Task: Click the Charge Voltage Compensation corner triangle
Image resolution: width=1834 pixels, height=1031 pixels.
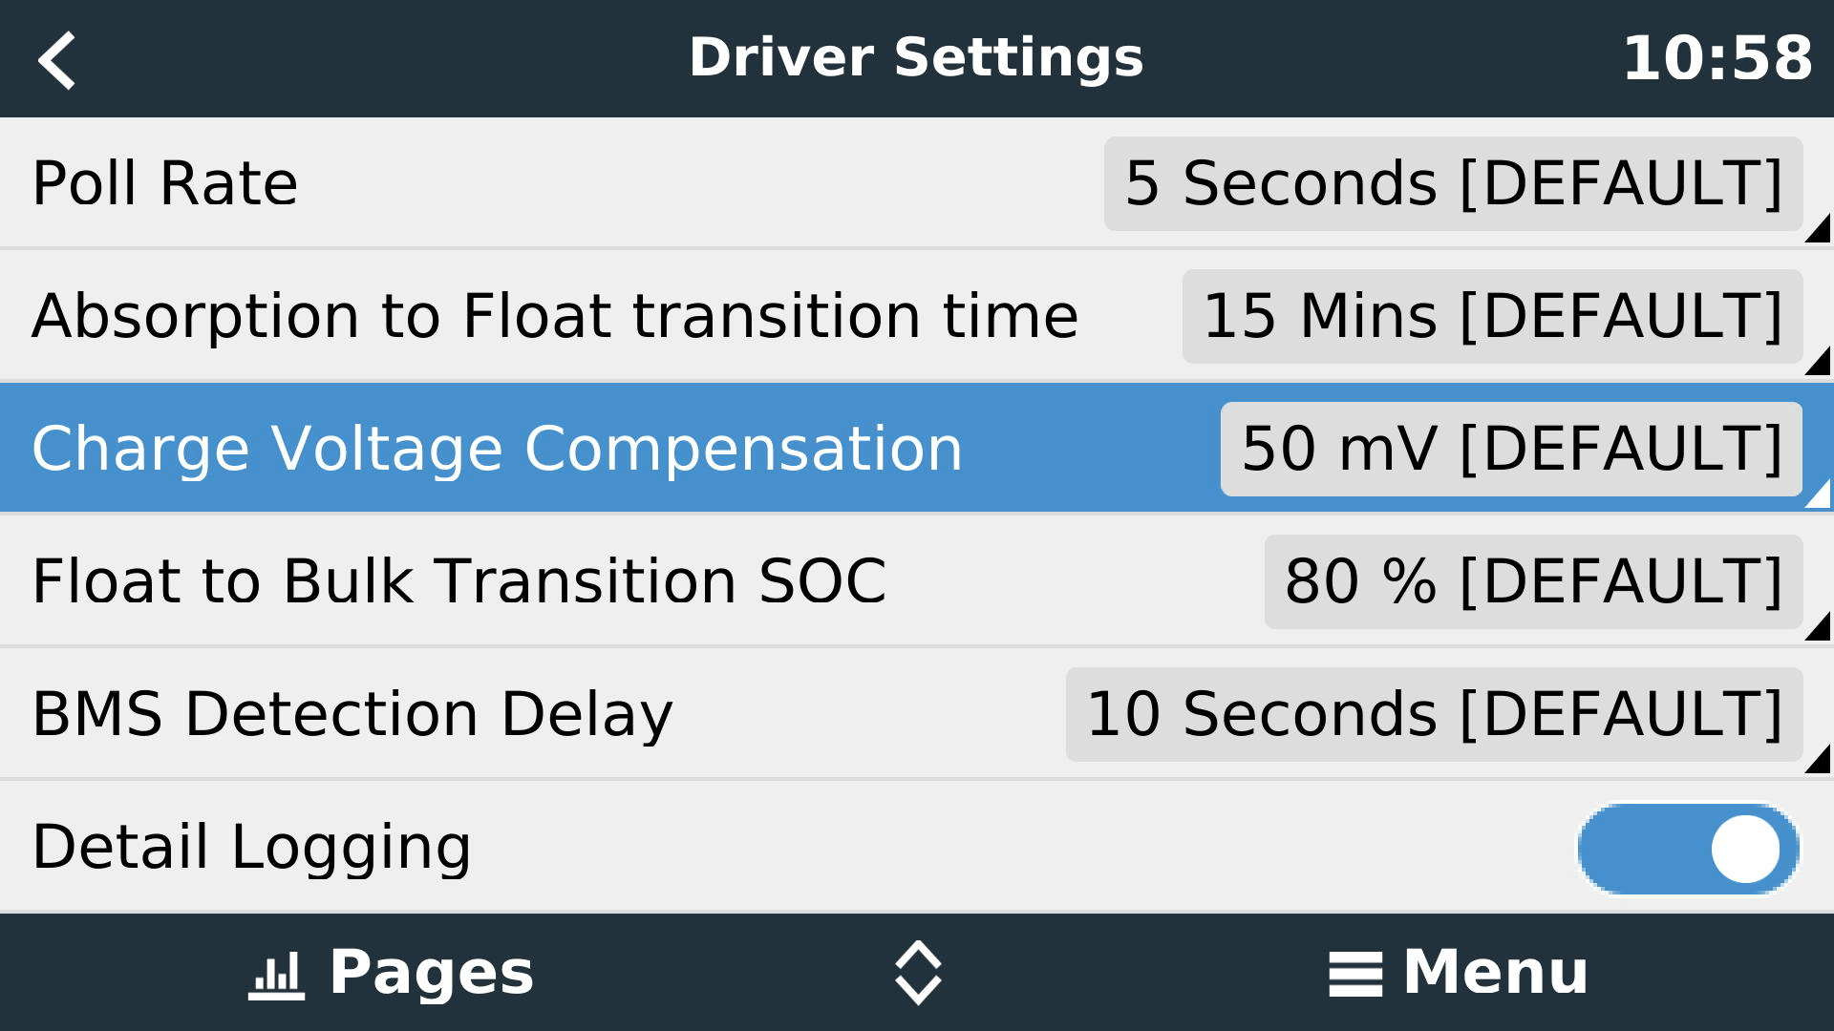Action: click(1817, 494)
